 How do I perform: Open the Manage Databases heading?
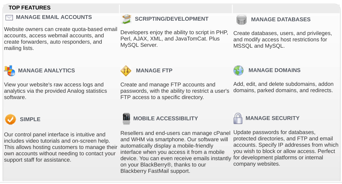coord(281,20)
